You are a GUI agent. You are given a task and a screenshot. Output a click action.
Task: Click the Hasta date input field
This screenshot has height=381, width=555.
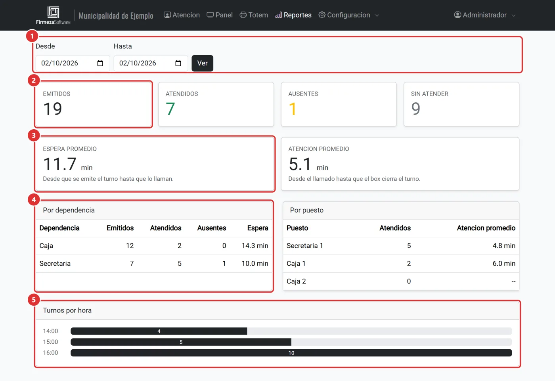coord(151,63)
